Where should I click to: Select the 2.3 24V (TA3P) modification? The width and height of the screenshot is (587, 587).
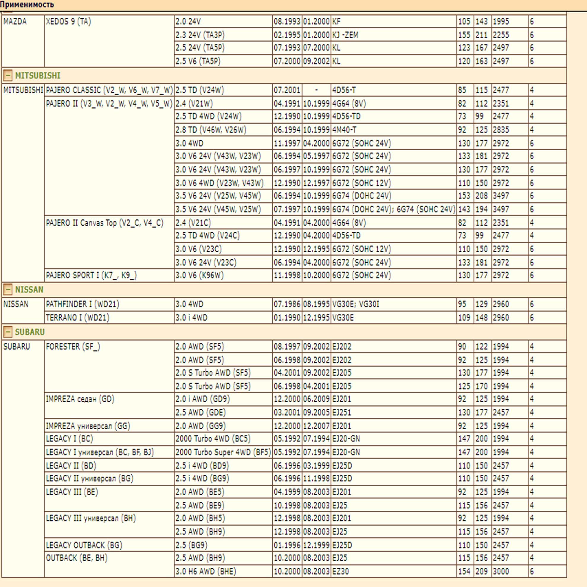[200, 35]
